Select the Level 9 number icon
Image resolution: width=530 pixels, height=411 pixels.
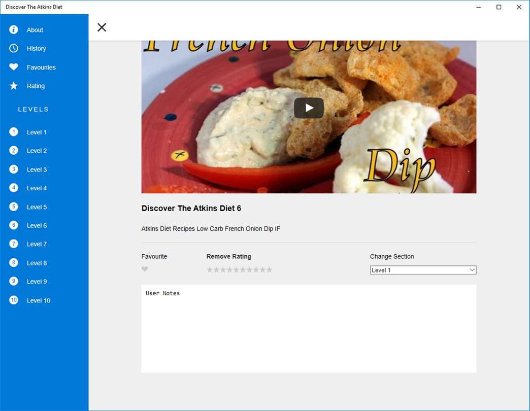point(14,281)
